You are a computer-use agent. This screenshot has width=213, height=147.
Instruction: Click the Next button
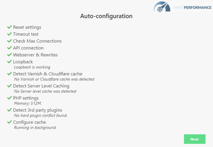194,139
